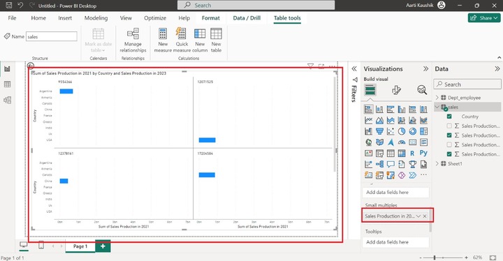Collapse the Visualizations pane
This screenshot has height=261, width=503.
[x=425, y=68]
